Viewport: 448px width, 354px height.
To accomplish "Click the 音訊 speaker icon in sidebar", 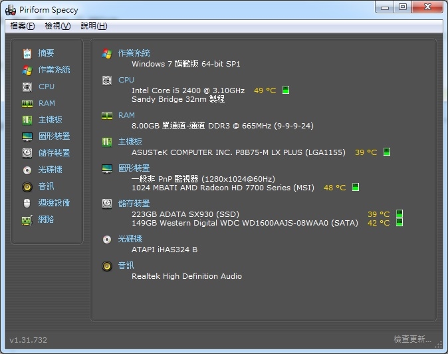I will point(27,187).
